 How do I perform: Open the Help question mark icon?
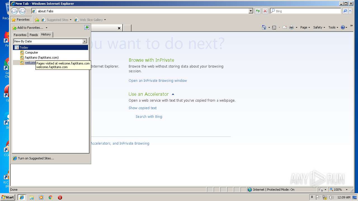(x=343, y=27)
